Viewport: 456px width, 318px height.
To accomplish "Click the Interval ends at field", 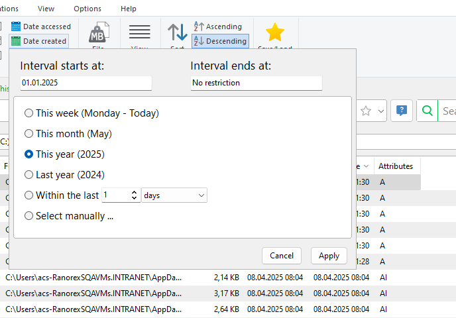I will pos(256,83).
